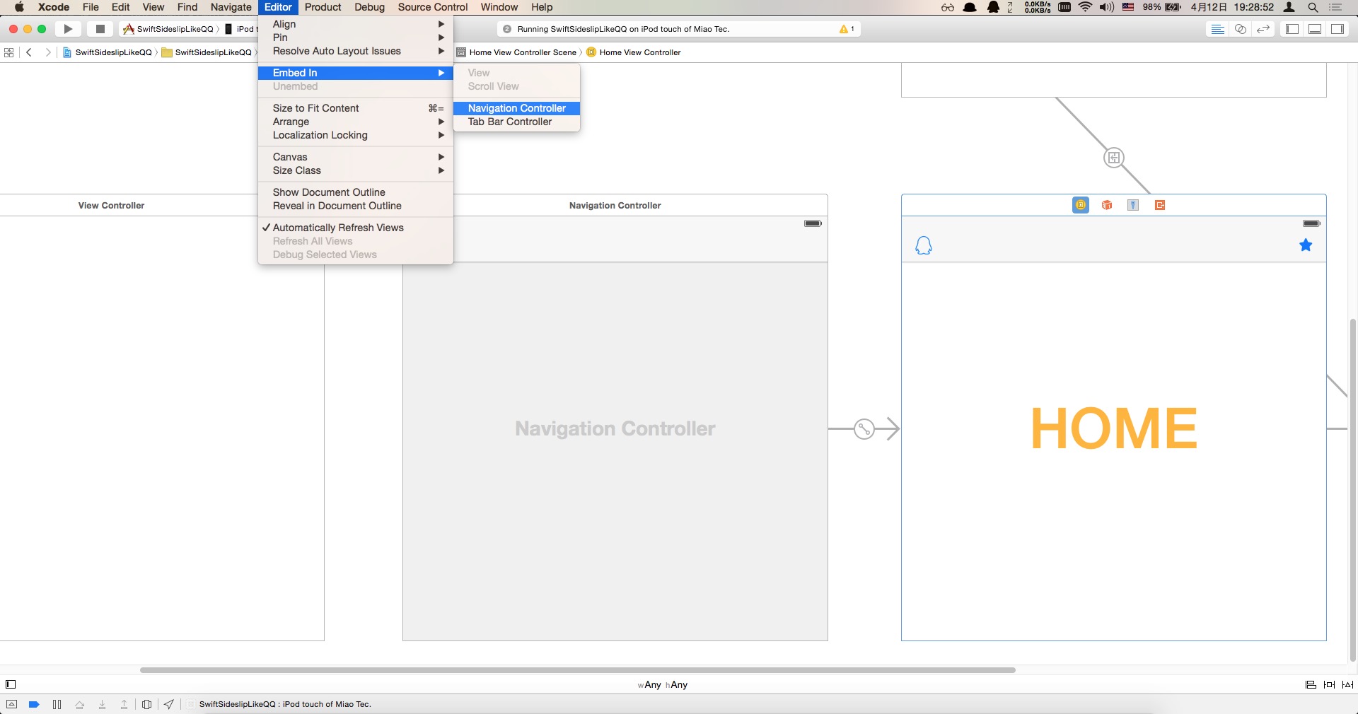
Task: Expand Localization Locking submenu
Action: point(355,135)
